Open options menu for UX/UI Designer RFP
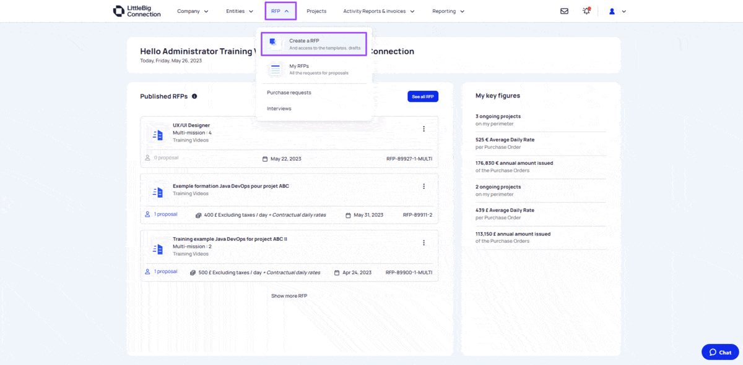The image size is (743, 365). tap(424, 129)
